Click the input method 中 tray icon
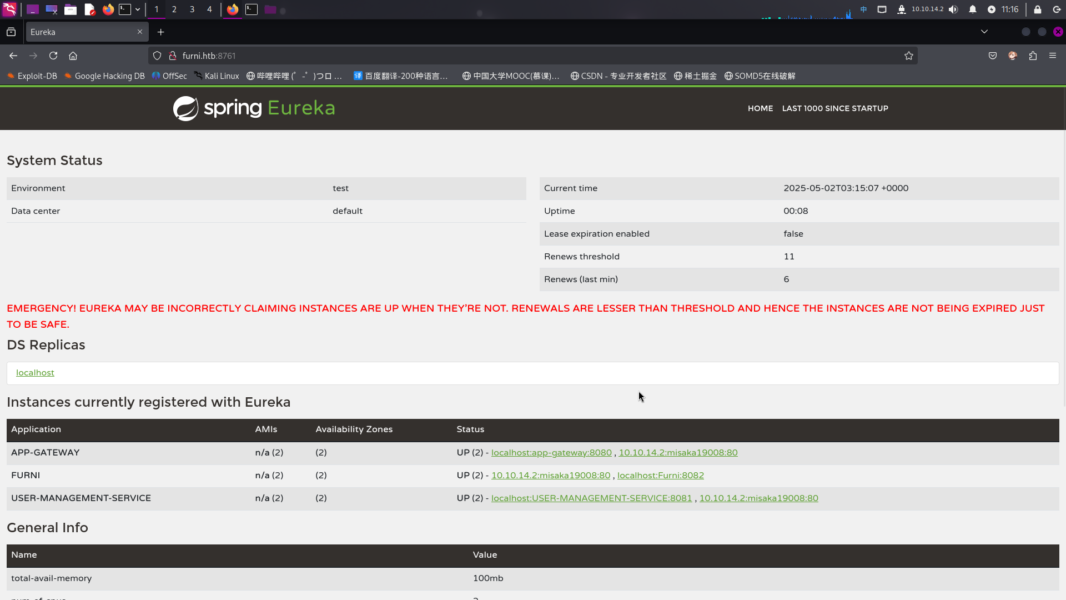The image size is (1066, 600). pyautogui.click(x=863, y=9)
